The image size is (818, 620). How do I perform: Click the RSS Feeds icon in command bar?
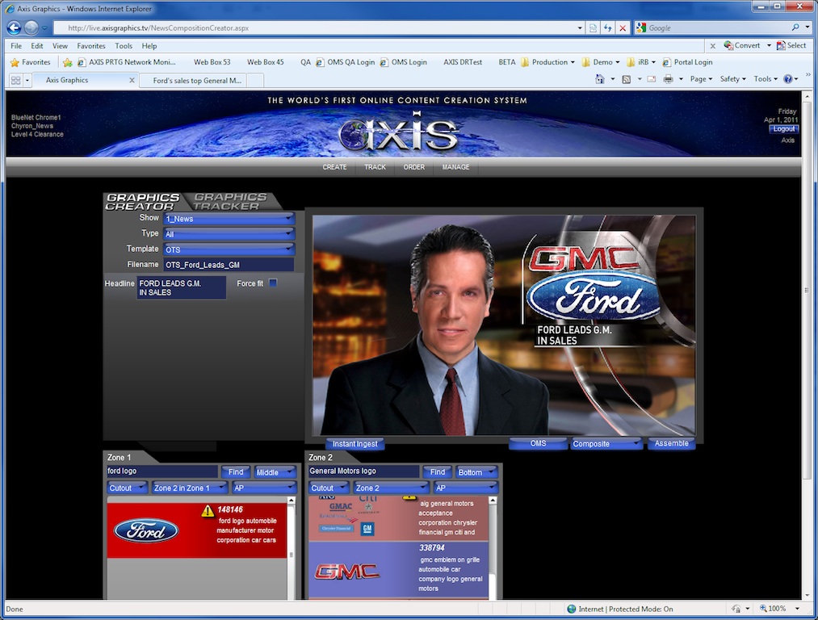tap(627, 79)
